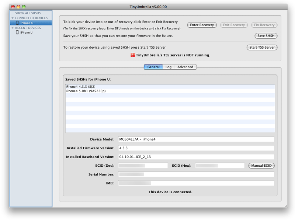Open the Advanced tab
Viewport: 295px width, 222px height.
(185, 67)
